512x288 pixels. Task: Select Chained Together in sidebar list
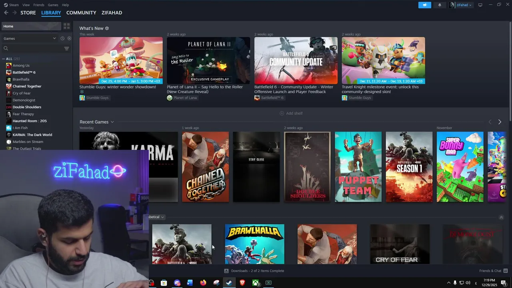(x=27, y=86)
